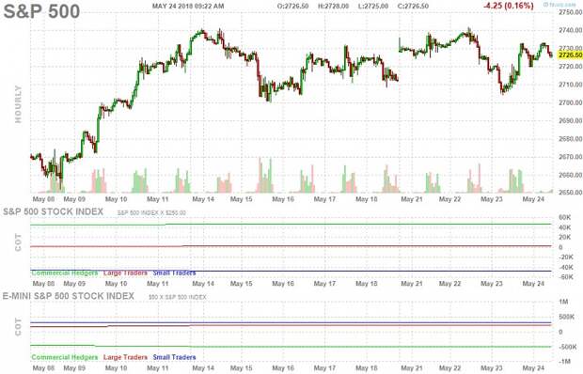The width and height of the screenshot is (583, 374).
Task: Click May 21 on the price chart axis
Action: (412, 199)
